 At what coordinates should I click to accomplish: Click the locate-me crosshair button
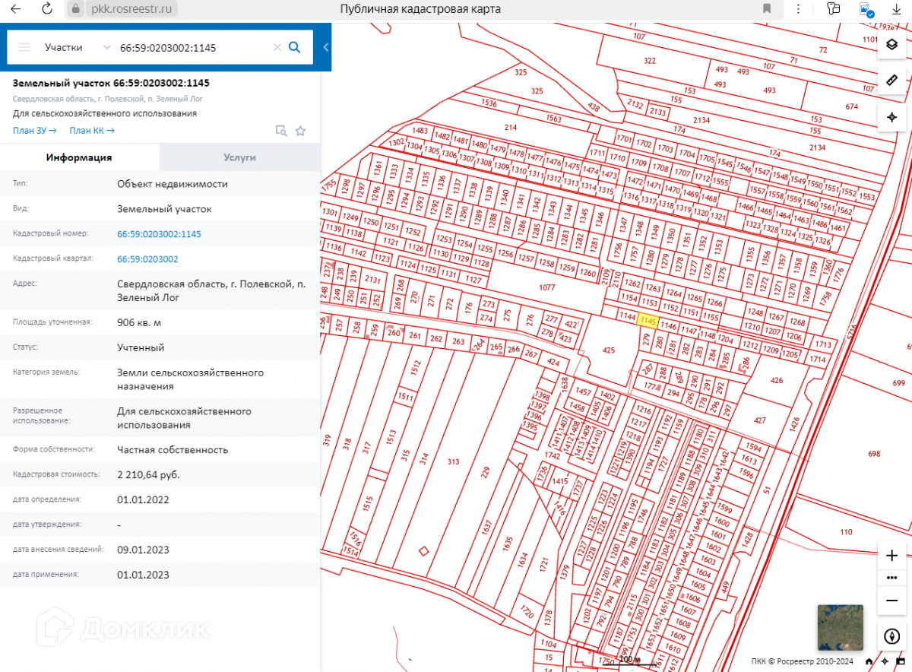click(892, 117)
